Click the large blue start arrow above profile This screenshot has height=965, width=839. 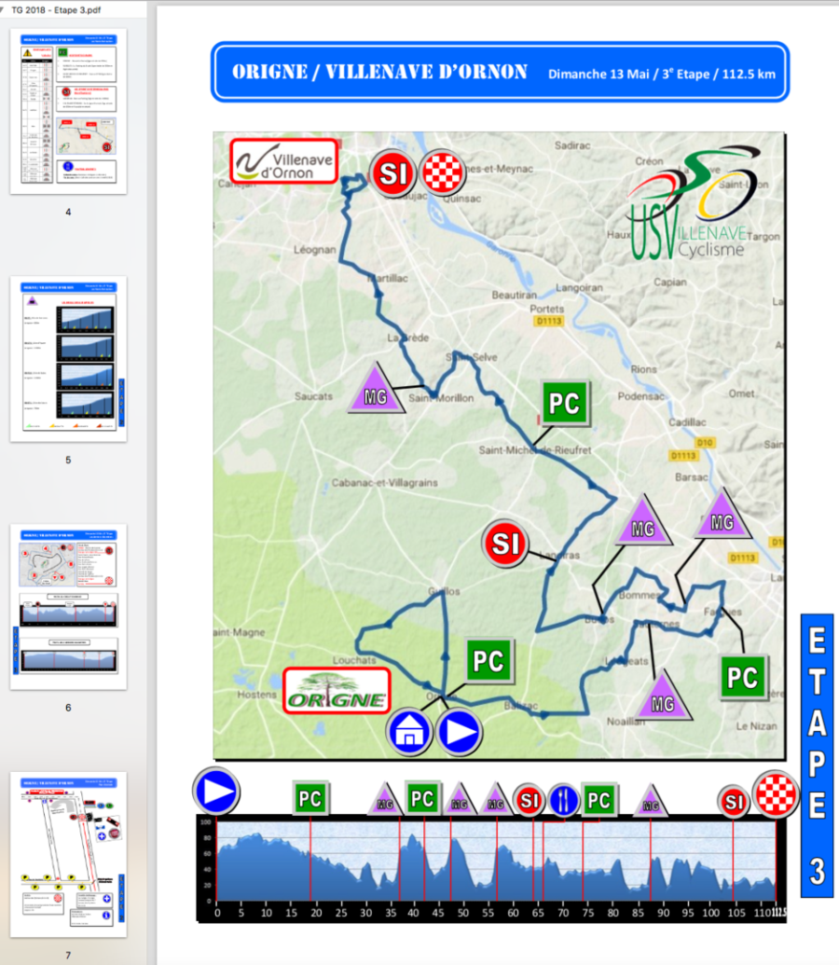point(216,793)
